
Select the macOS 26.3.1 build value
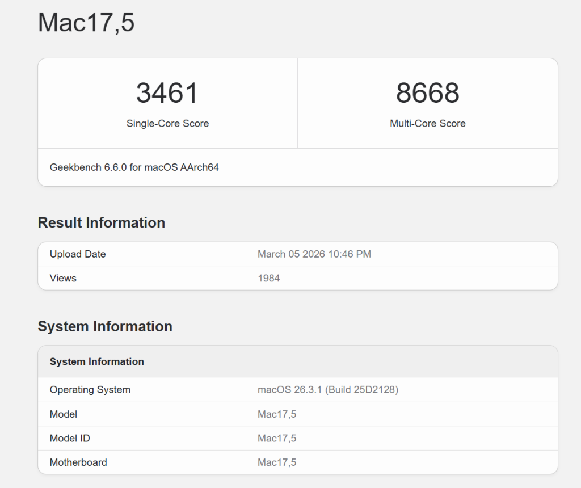point(327,390)
